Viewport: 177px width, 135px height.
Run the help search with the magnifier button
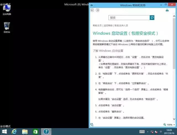[x=152, y=18]
